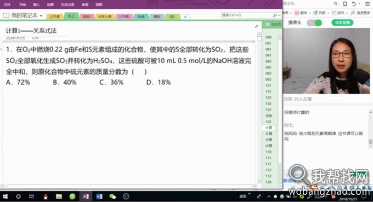
Task: Click the notebook icon beside 我的笔记本
Action: tap(6, 16)
